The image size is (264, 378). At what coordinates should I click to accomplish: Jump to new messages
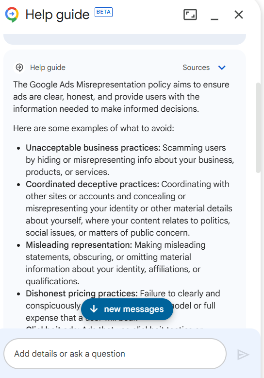pyautogui.click(x=127, y=309)
